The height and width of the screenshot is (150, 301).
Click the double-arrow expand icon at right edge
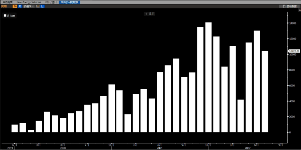(300, 10)
